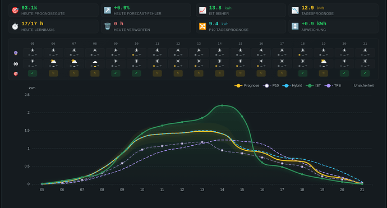Image resolution: width=387 pixels, height=208 pixels.
Task: Click the orange shuffle icon for P10 Tagesprognose
Action: [x=202, y=26]
